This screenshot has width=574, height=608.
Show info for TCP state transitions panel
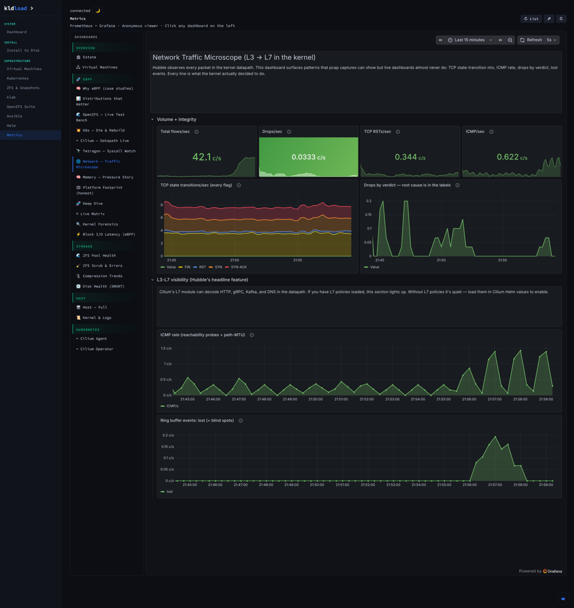tap(239, 185)
